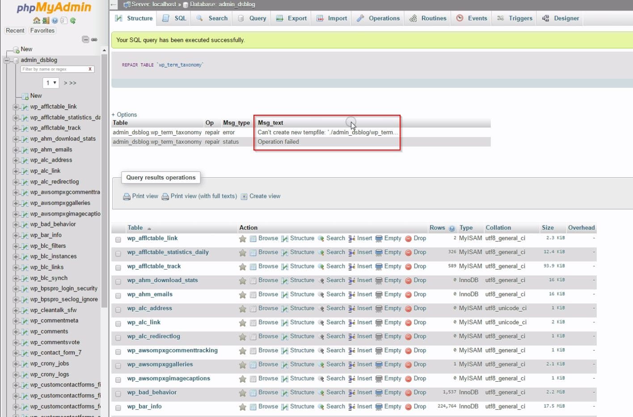Click the >> last page arrows in tree
633x417 pixels.
73,83
